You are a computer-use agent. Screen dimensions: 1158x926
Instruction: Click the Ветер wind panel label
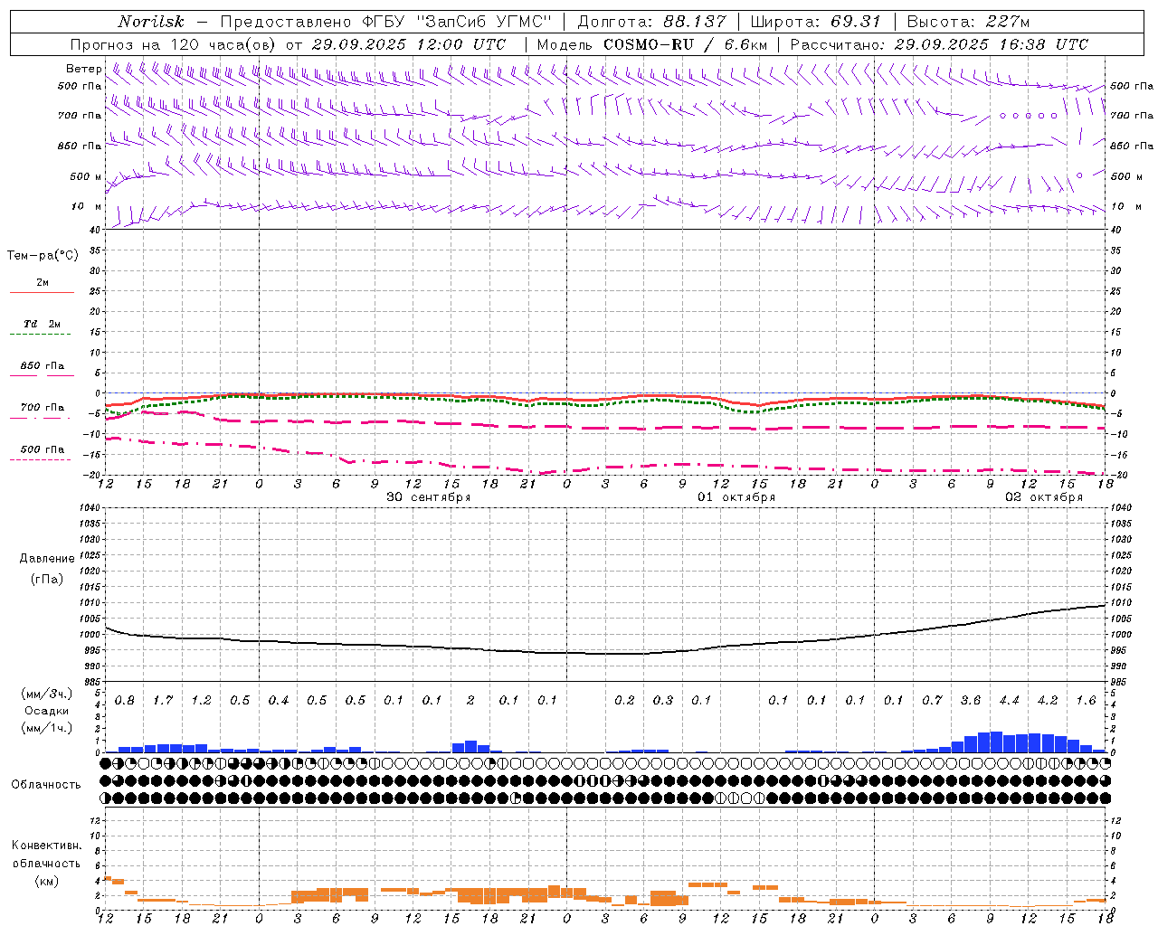point(83,69)
